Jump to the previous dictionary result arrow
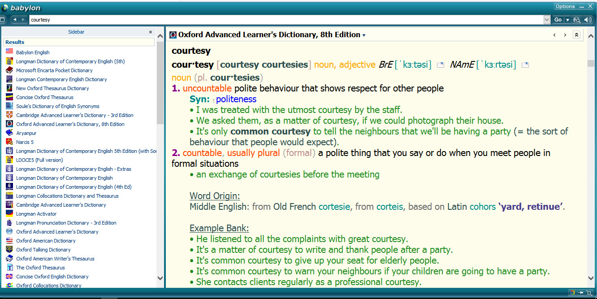Viewport: 597px width, 299px height. coord(554,35)
